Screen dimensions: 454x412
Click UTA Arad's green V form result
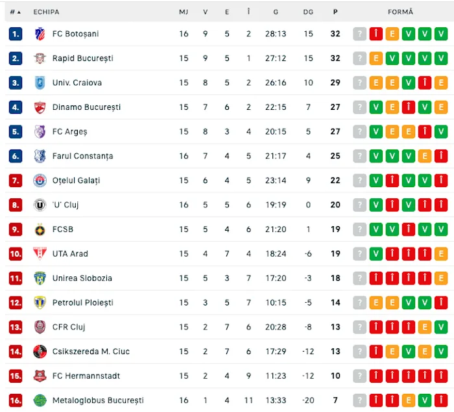376,254
